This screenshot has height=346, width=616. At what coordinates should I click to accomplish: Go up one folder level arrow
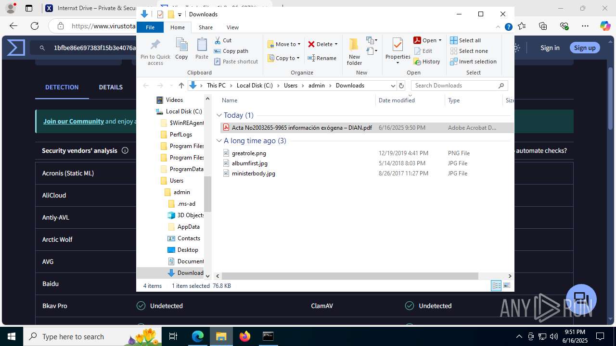tap(181, 86)
